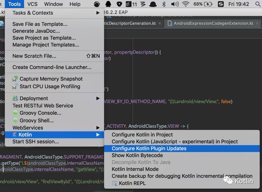Click propertyDescriptor text in the editor
The width and height of the screenshot is (262, 192).
pos(135,52)
